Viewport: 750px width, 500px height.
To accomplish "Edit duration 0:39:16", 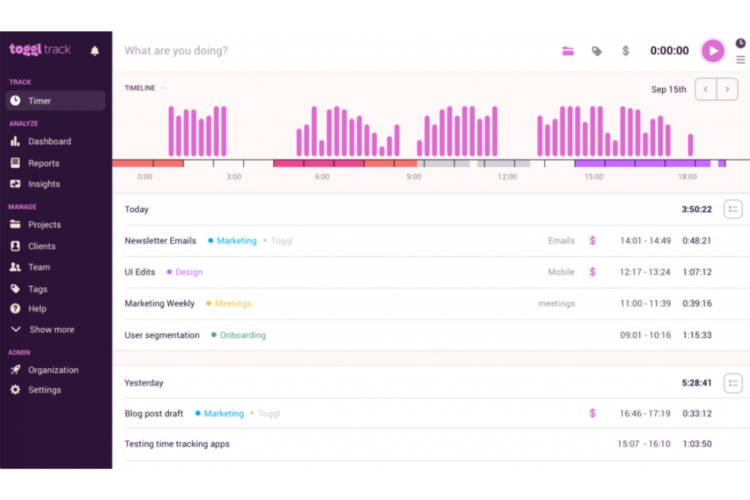I will click(x=697, y=303).
